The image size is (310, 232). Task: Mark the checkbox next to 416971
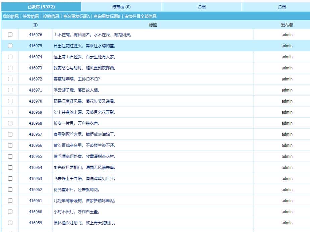point(10,90)
